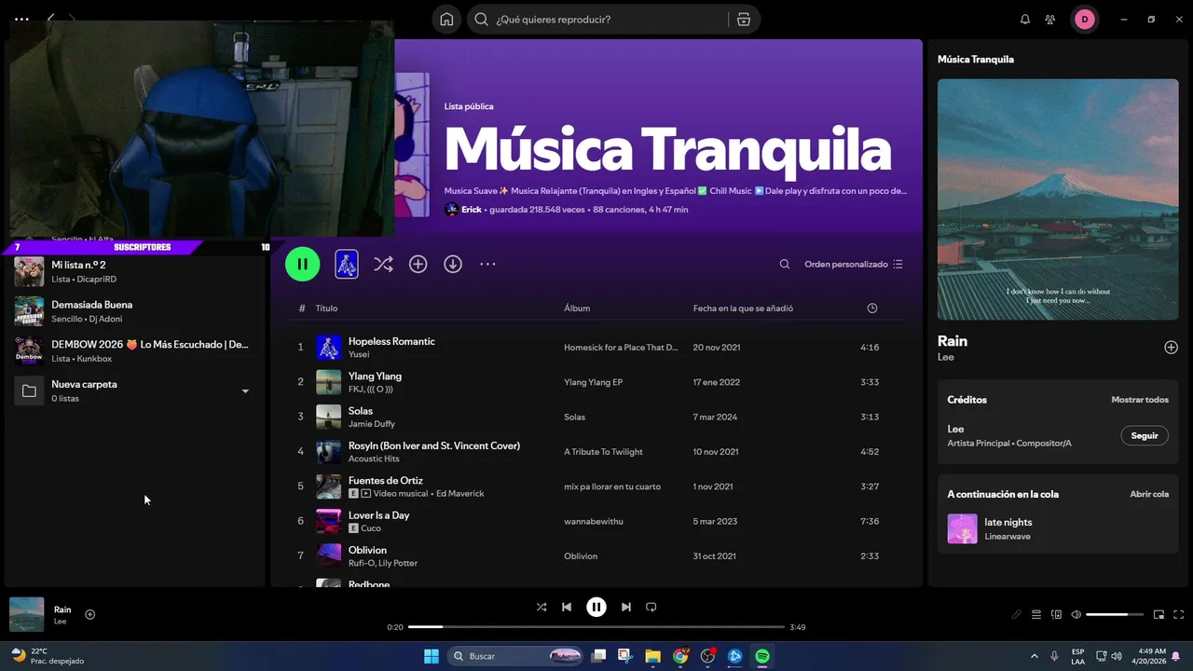Skip to next track

coord(626,607)
